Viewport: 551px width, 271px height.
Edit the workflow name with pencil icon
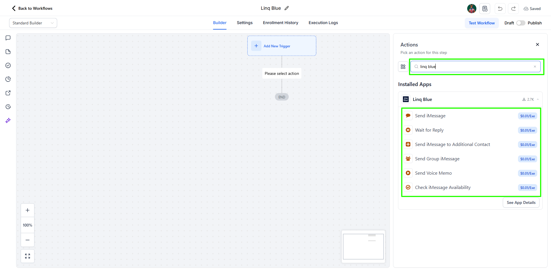(x=287, y=8)
